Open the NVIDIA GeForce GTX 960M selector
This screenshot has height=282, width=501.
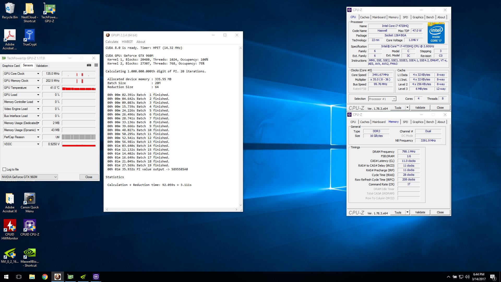point(29,177)
